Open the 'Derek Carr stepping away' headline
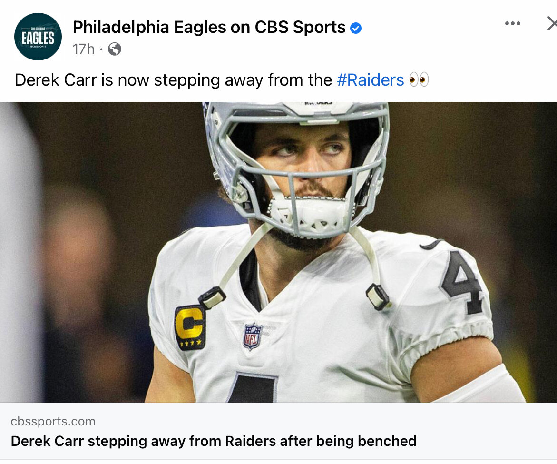Image resolution: width=557 pixels, height=464 pixels. (214, 441)
